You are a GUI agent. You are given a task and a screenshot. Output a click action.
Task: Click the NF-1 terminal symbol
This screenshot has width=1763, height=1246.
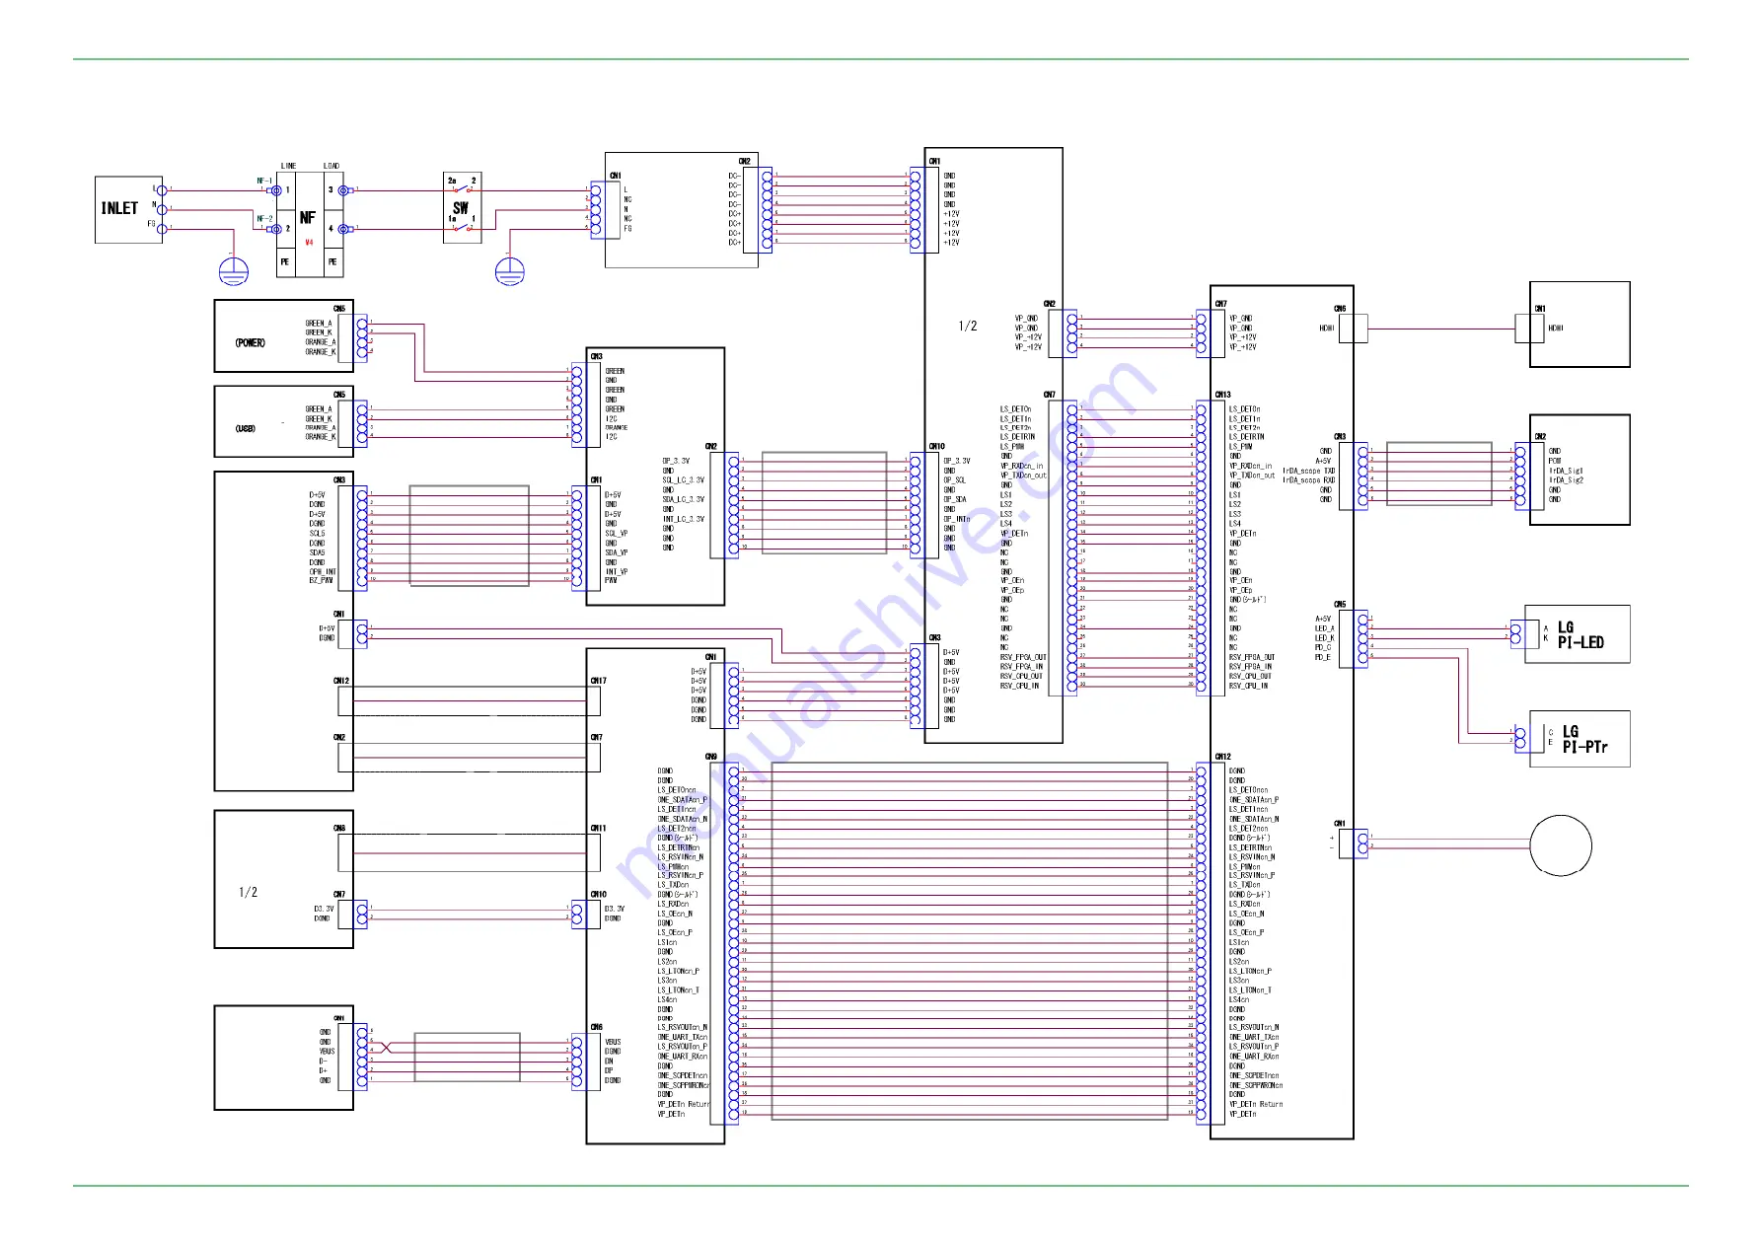(275, 190)
